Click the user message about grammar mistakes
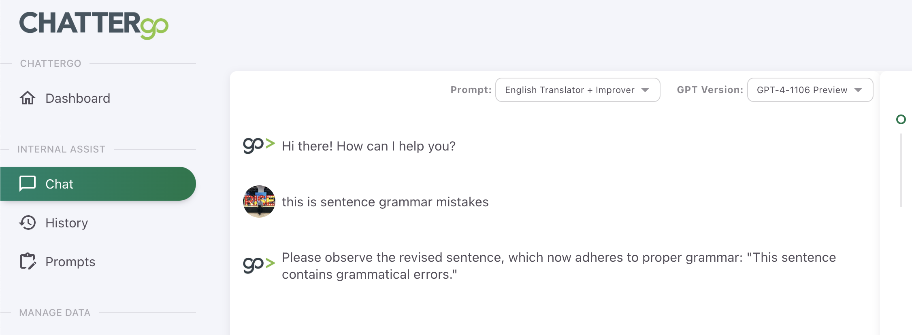This screenshot has width=912, height=335. (385, 201)
